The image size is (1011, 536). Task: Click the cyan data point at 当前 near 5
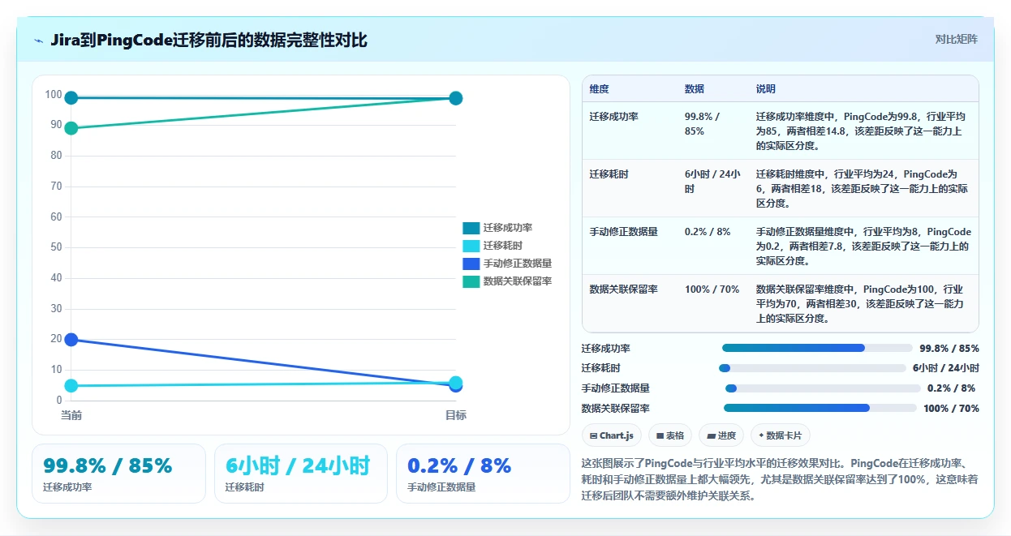coord(71,386)
